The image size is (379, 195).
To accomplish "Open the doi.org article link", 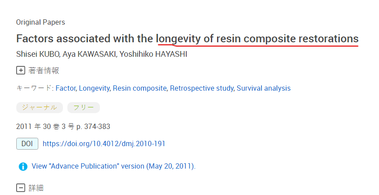I will point(104,143).
